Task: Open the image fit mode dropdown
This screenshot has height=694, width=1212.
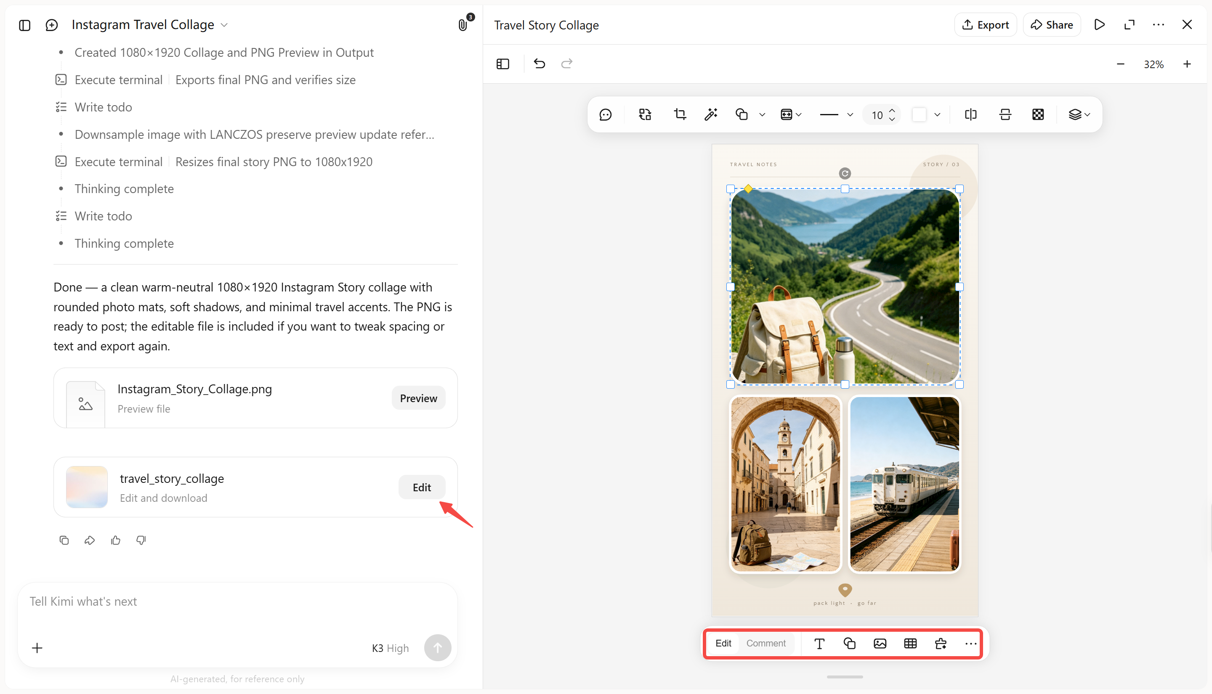Action: click(x=791, y=114)
